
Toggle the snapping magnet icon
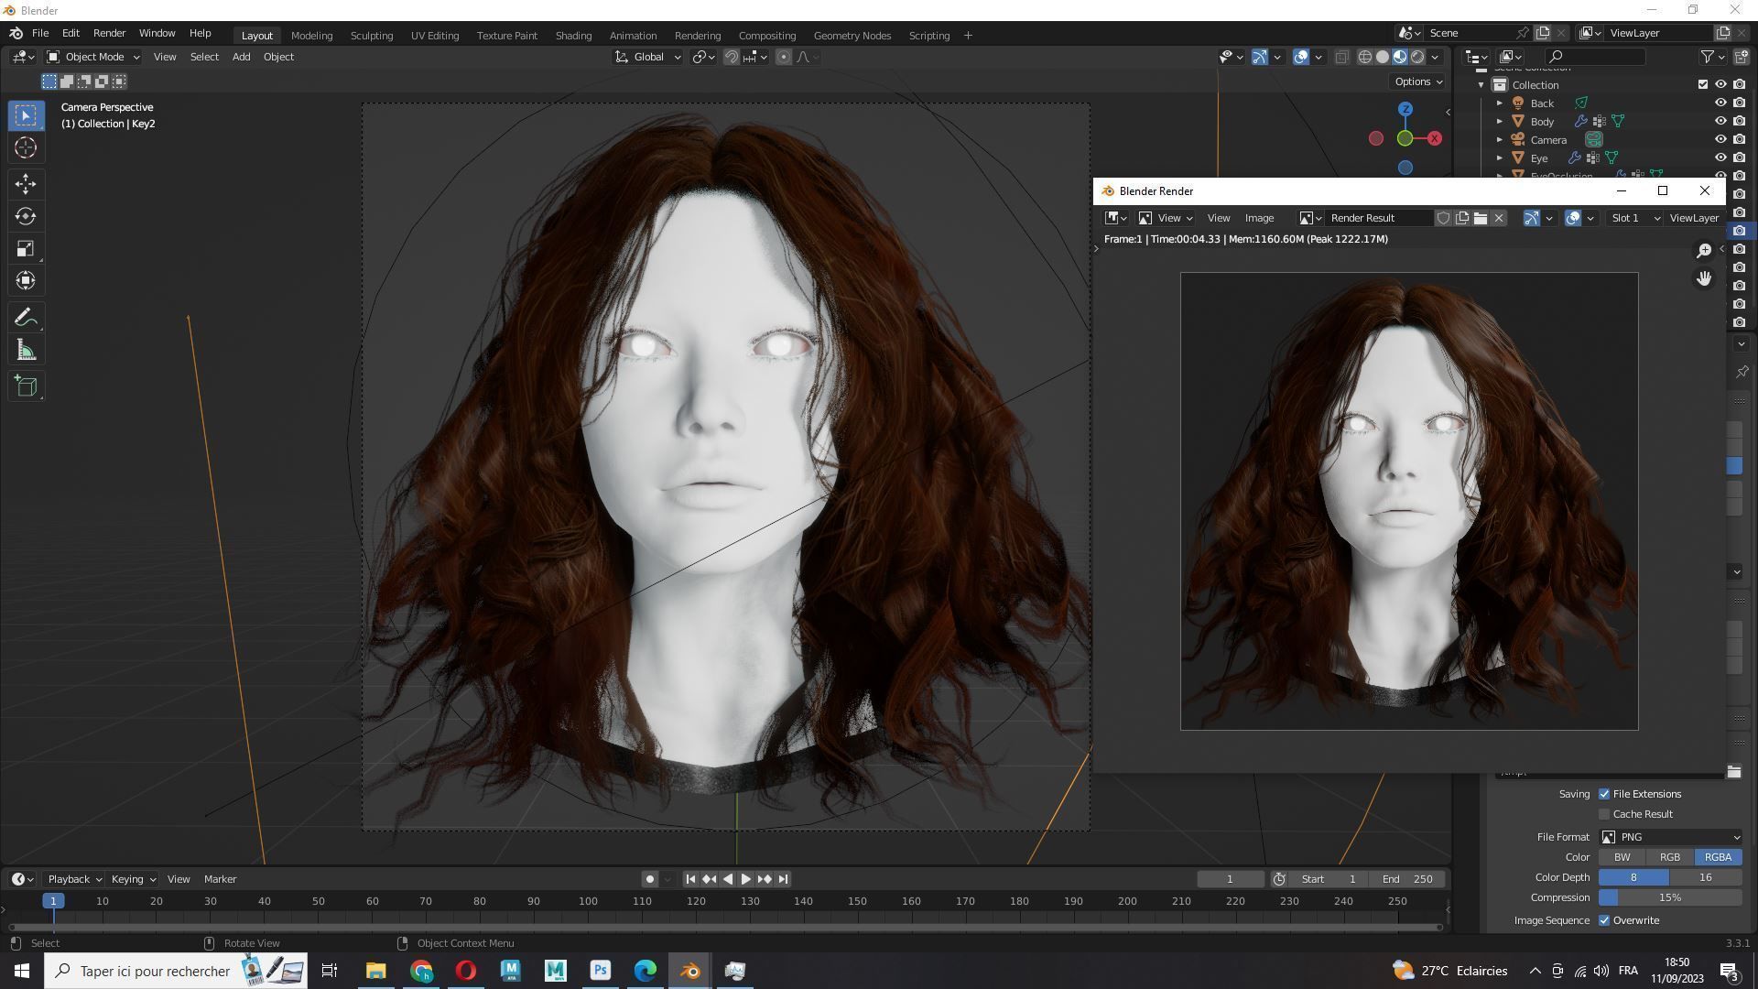[732, 57]
